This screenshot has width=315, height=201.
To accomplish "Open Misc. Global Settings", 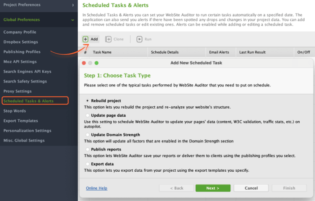I will (24, 141).
